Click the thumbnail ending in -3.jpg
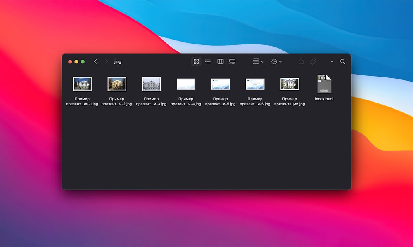 coord(151,84)
